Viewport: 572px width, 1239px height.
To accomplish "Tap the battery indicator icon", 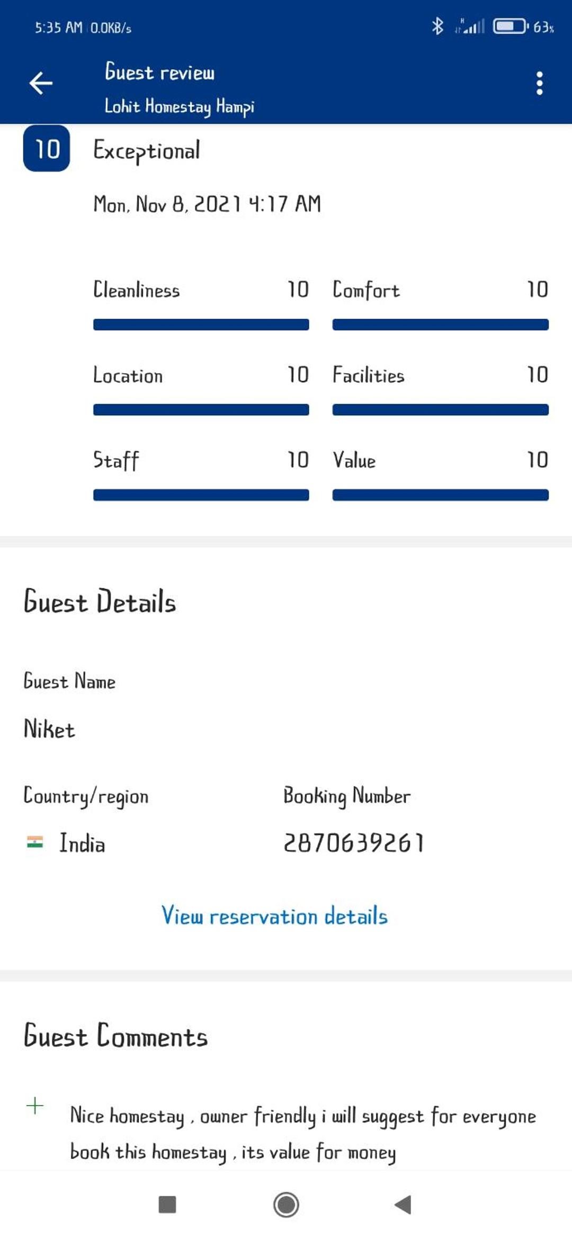I will [511, 26].
